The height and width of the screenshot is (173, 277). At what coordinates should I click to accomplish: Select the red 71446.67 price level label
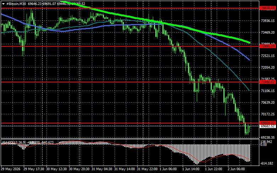click(268, 82)
